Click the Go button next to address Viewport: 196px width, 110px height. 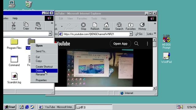click(x=139, y=34)
